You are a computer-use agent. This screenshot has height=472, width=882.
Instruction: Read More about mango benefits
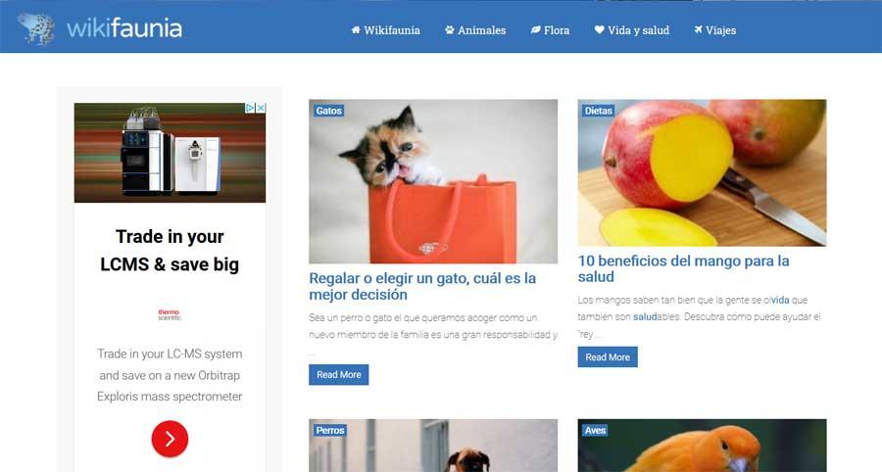pos(608,357)
